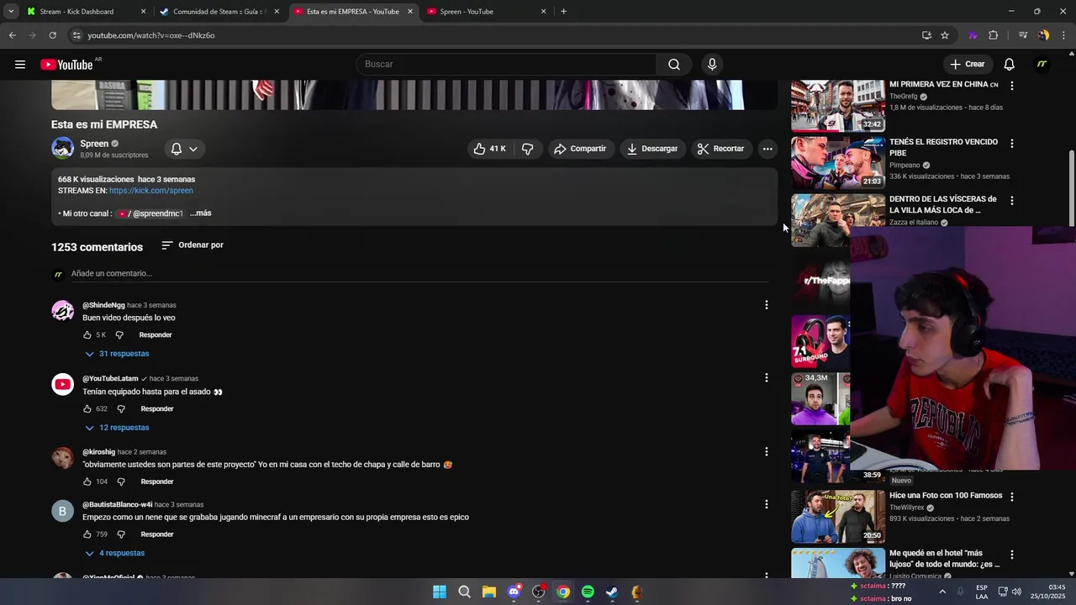Open Steam from the taskbar

[x=612, y=592]
